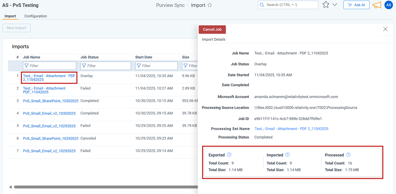Click the Imported help info icon
Image resolution: width=396 pixels, height=194 pixels.
[x=287, y=155]
